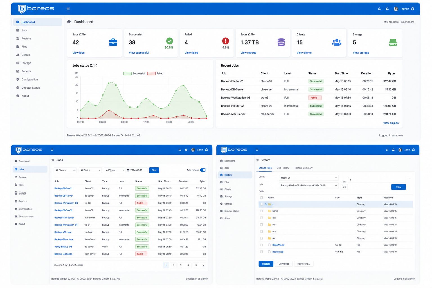Tick the checkbox for README.txt

tap(262, 245)
